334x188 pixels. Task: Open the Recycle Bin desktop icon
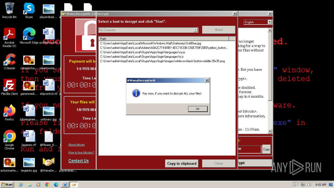click(9, 10)
